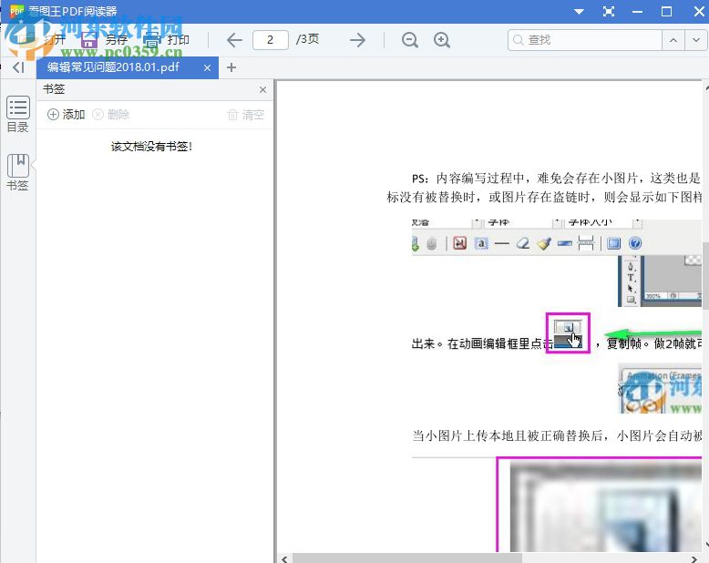Maximize the PDF reader window
Screen dimensions: 709x563
pyautogui.click(x=666, y=12)
